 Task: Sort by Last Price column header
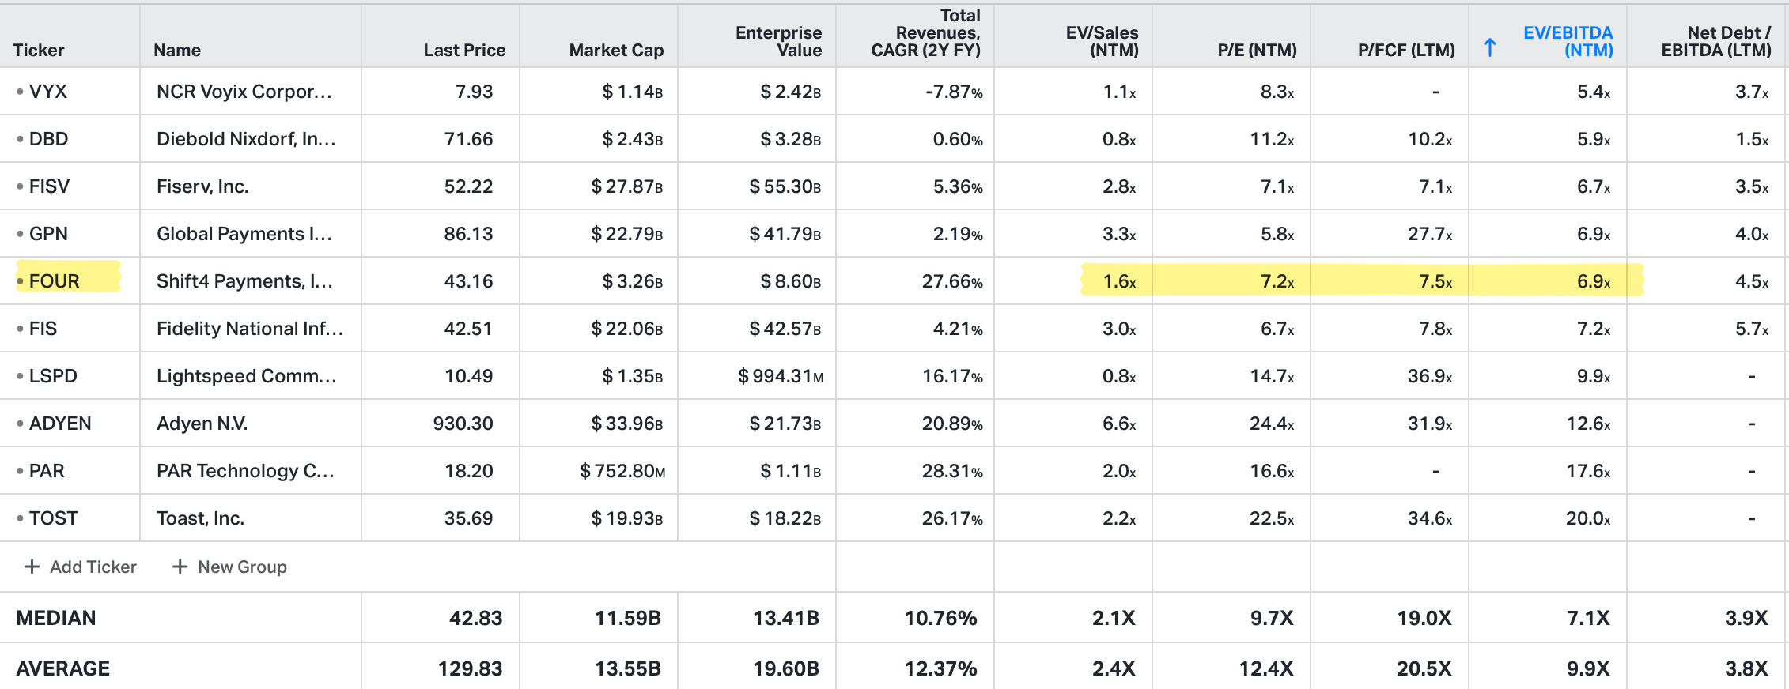[464, 50]
